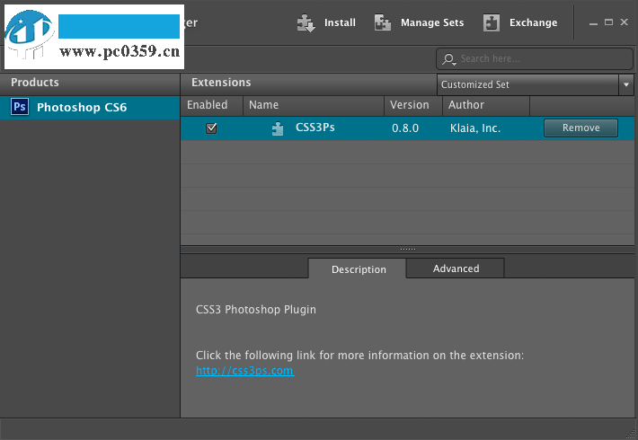
Task: Select the CSS3Ps extension name
Action: pyautogui.click(x=315, y=128)
